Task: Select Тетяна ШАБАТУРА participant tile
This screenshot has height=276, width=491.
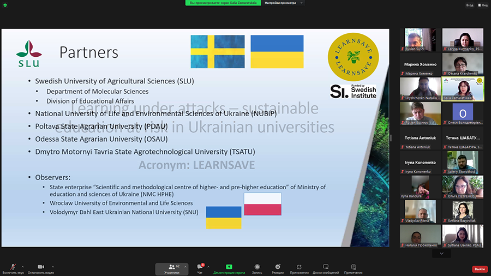Action: pyautogui.click(x=463, y=137)
